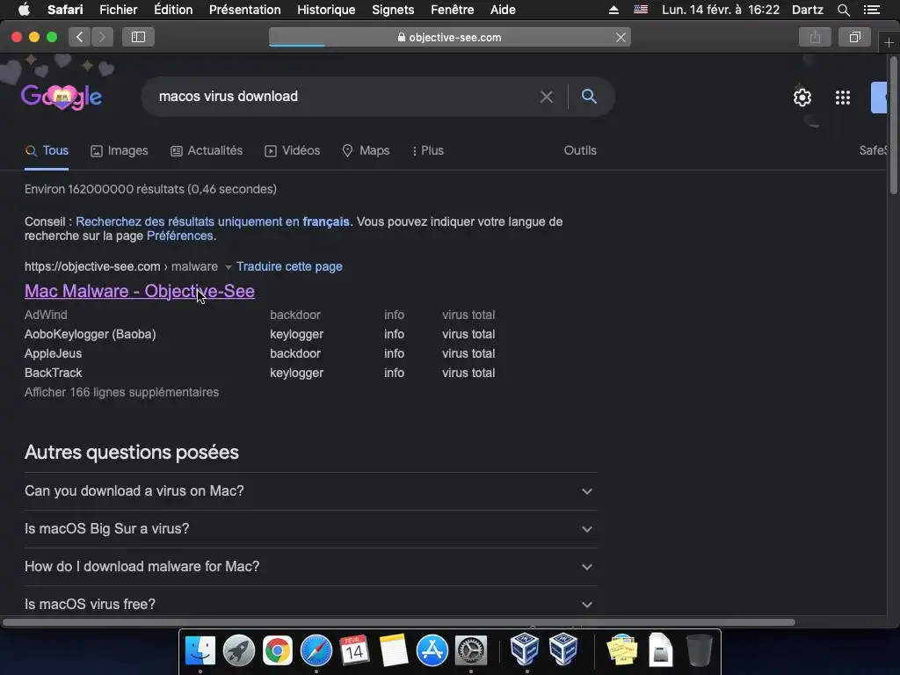Open the Plus more-options menu

[x=428, y=151]
